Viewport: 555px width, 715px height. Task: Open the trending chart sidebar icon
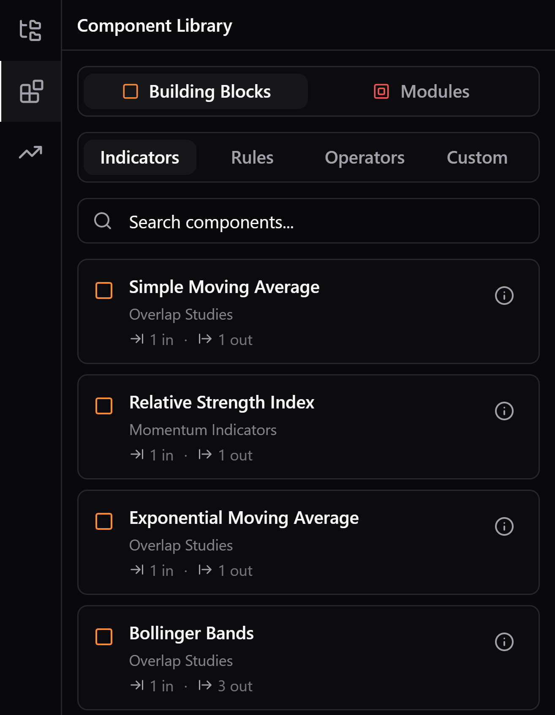30,152
